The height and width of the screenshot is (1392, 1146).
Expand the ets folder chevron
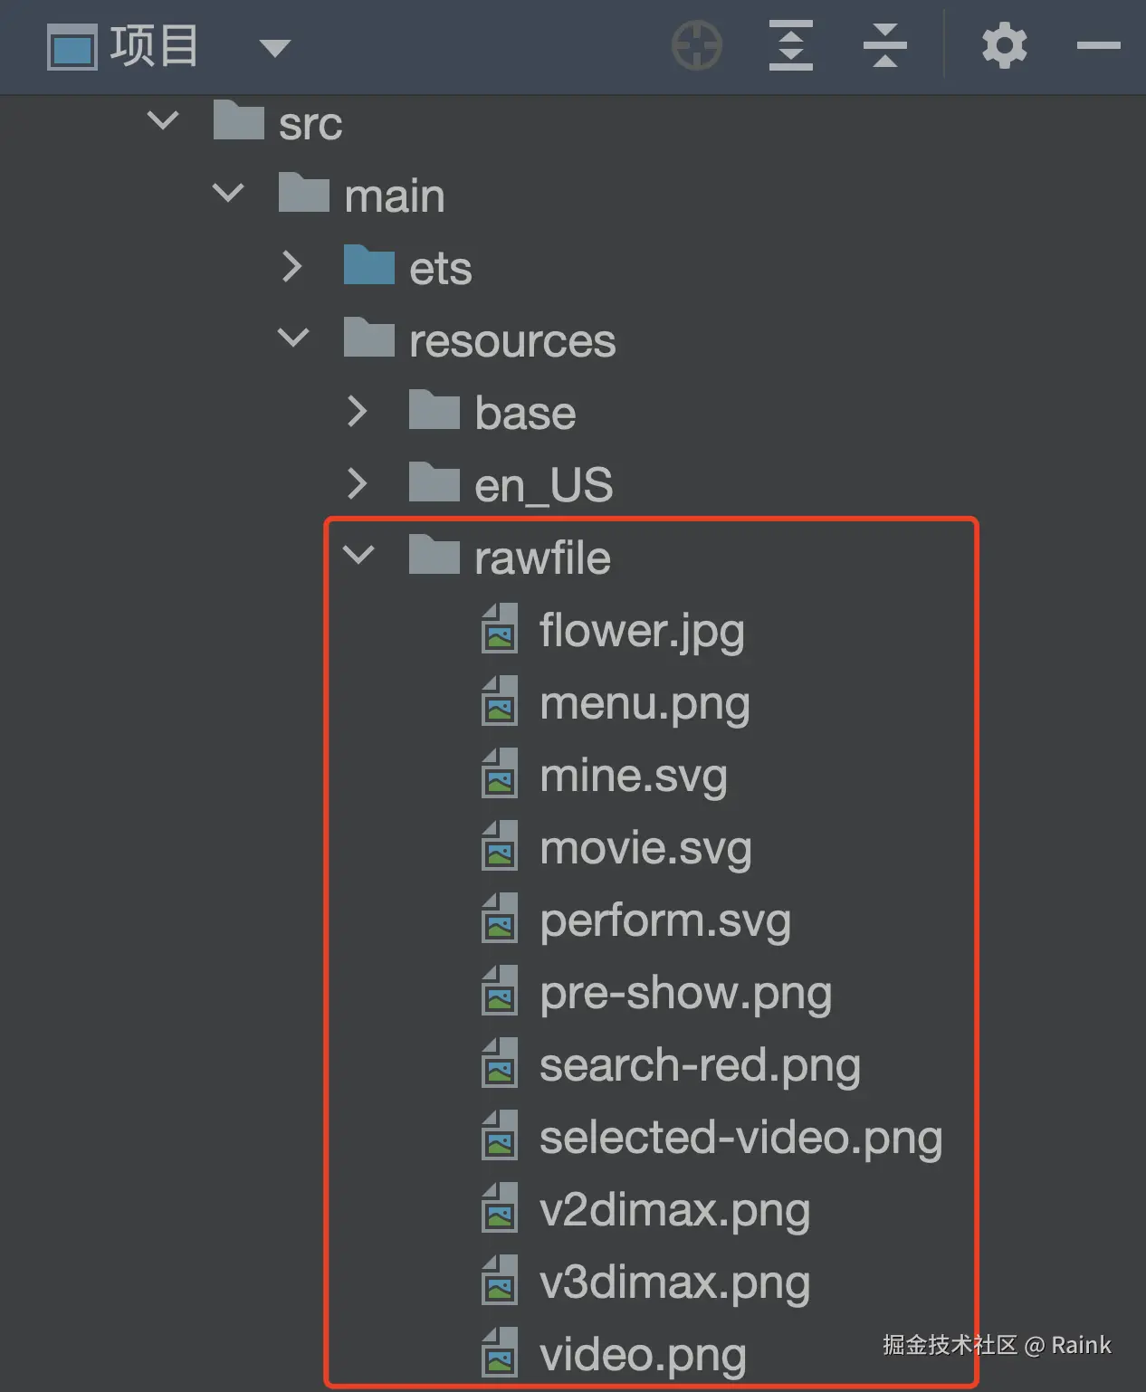(291, 266)
